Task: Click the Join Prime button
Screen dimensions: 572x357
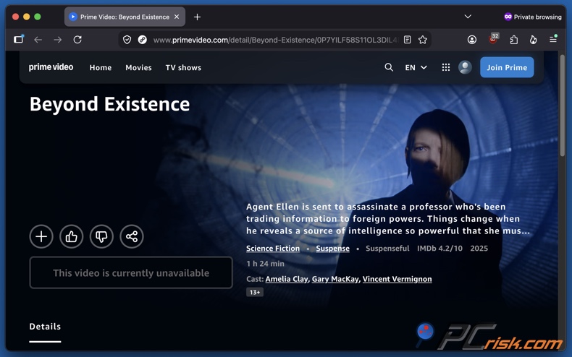Action: pyautogui.click(x=507, y=67)
